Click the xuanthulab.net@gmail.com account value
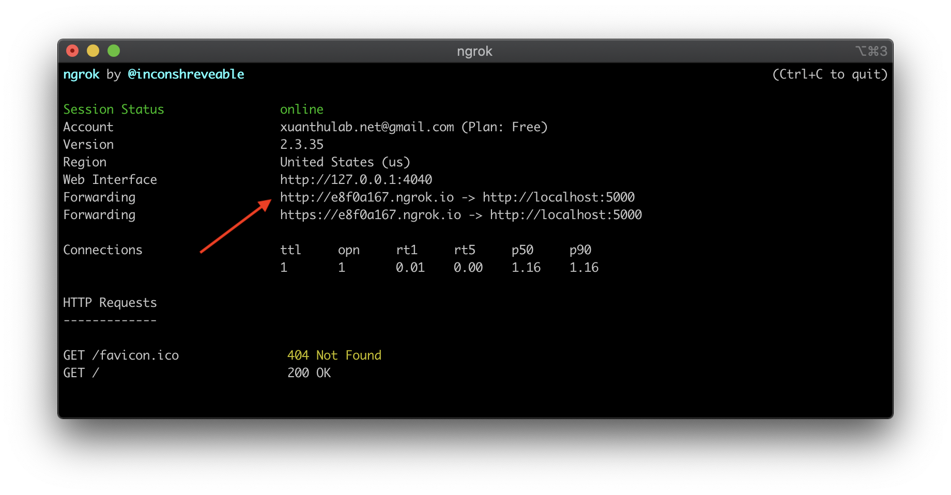Image resolution: width=951 pixels, height=495 pixels. [367, 127]
